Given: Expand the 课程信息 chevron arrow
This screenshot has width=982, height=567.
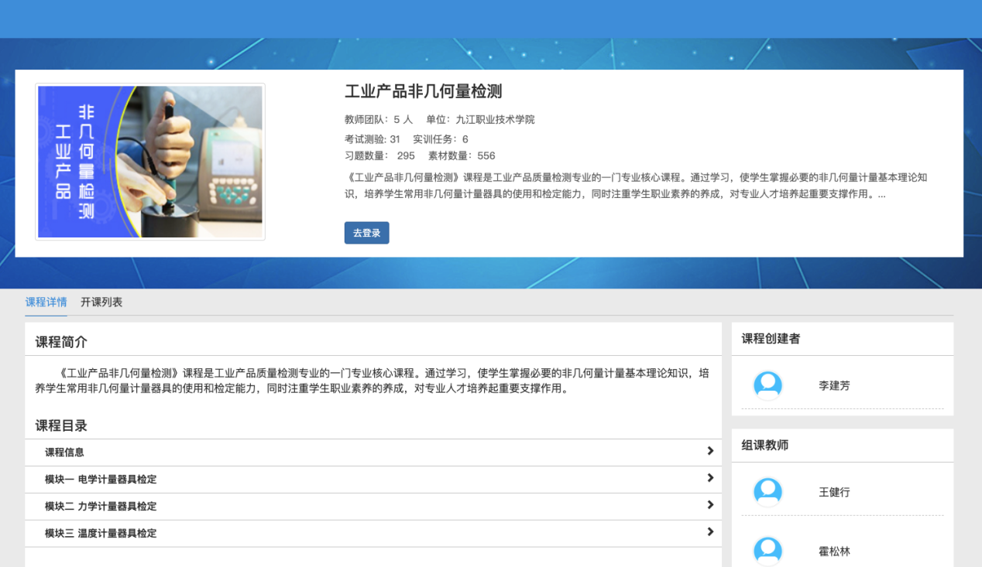Looking at the screenshot, I should [x=709, y=451].
